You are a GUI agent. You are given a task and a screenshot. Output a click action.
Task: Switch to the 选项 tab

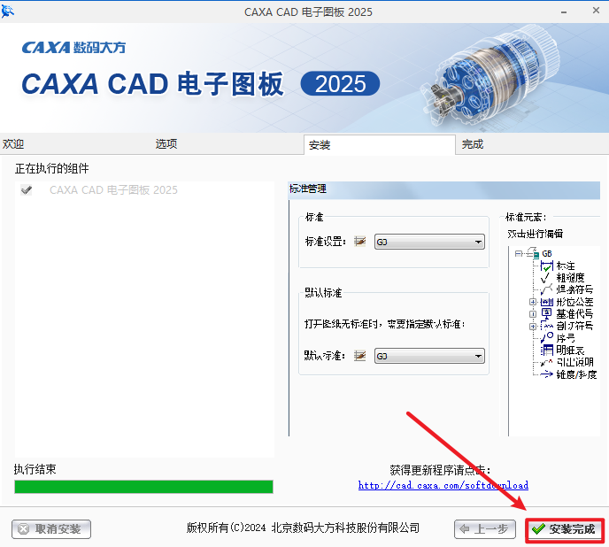point(166,144)
